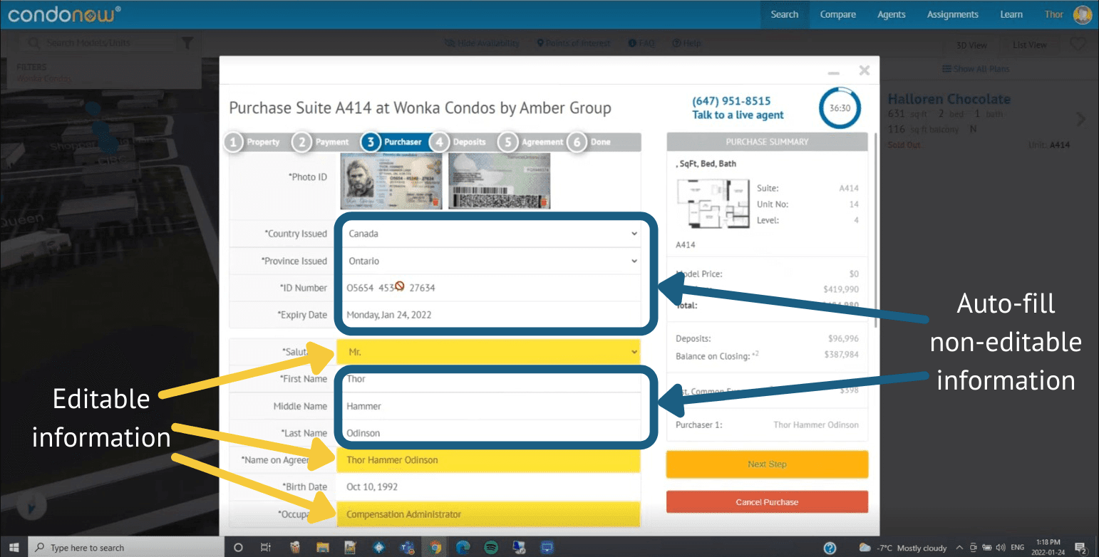Screen dimensions: 1099x557
Task: Click the phone number (647) 951-8515
Action: click(731, 101)
